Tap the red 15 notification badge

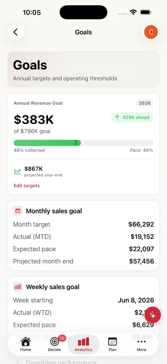62,338
